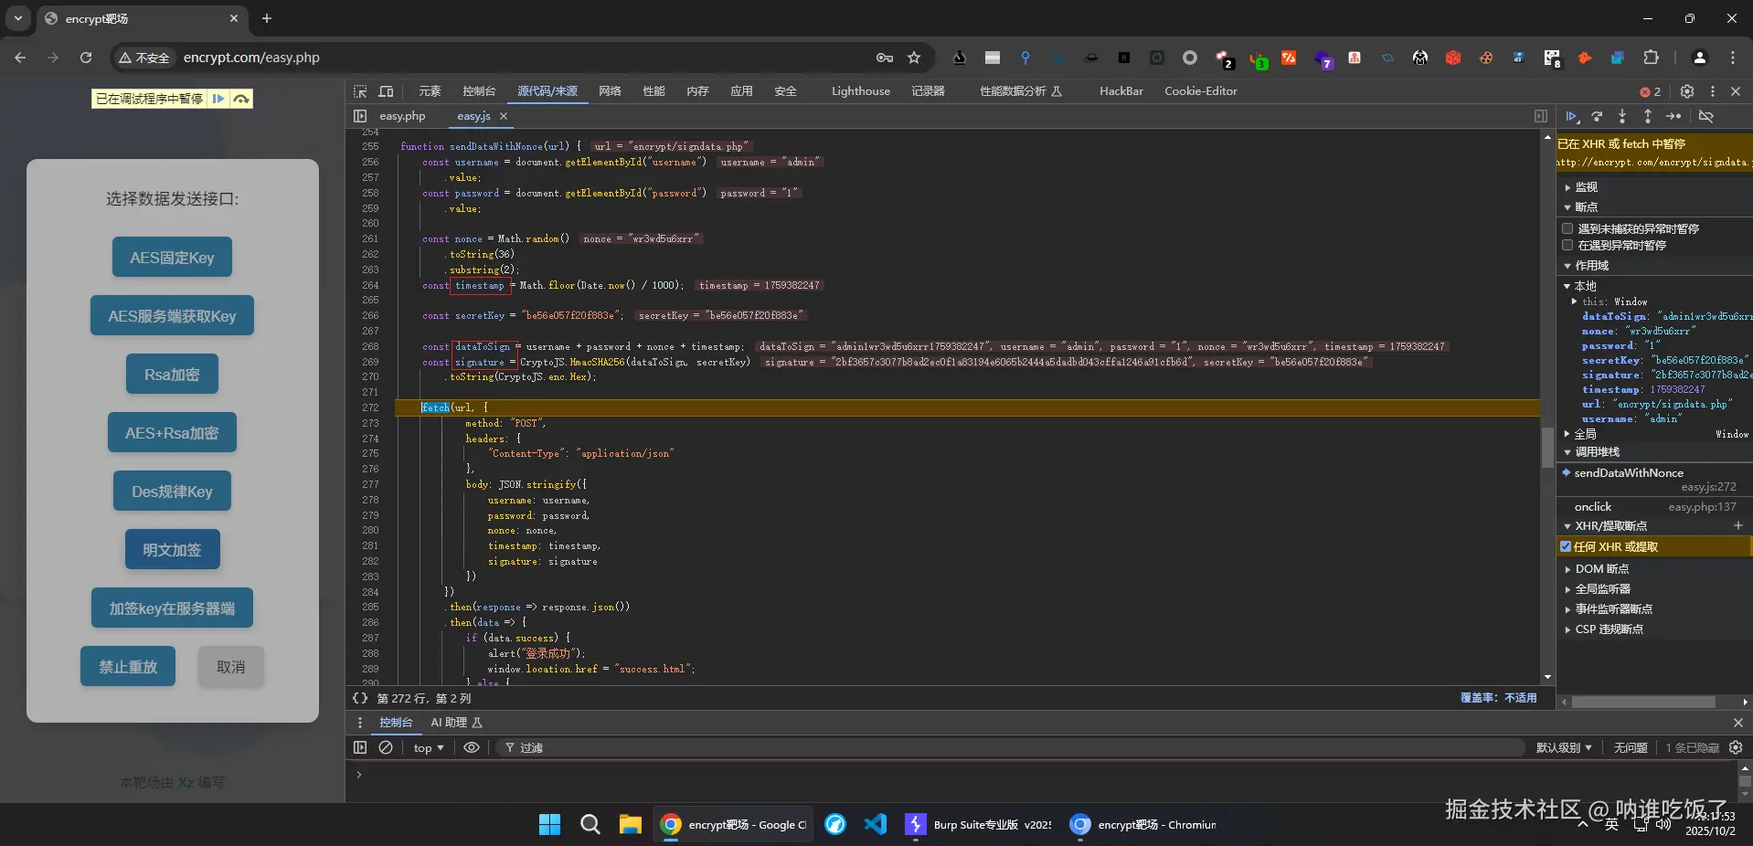Enable pause on caught exceptions checkbox

[1567, 245]
